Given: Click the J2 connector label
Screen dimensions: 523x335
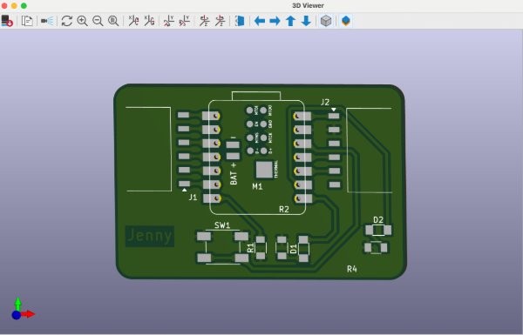Looking at the screenshot, I should pos(325,102).
